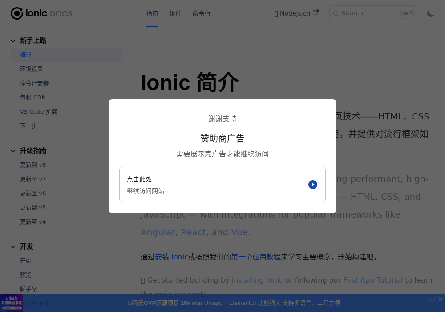The height and width of the screenshot is (312, 445).
Task: Collapse the 升级指南 section
Action: 13,151
